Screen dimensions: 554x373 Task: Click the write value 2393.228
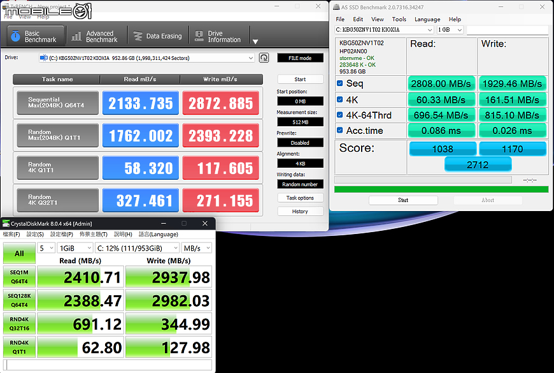coord(221,136)
